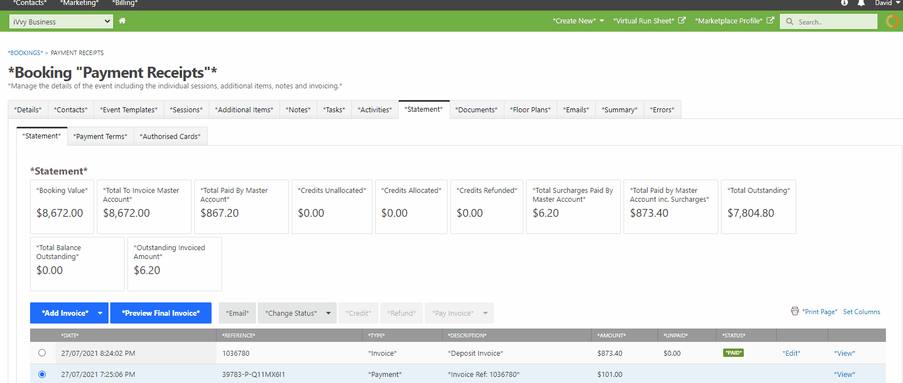Open Virtual Run Sheet external link icon
Image resolution: width=903 pixels, height=383 pixels.
(682, 21)
